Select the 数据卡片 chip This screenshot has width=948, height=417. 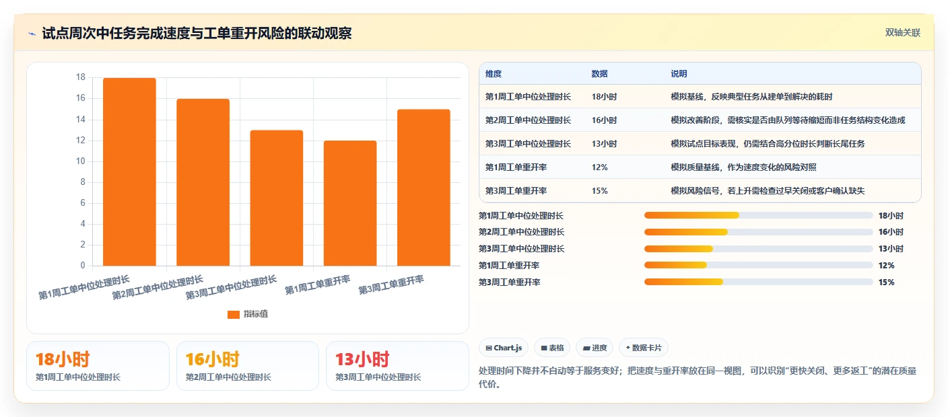[x=643, y=348]
